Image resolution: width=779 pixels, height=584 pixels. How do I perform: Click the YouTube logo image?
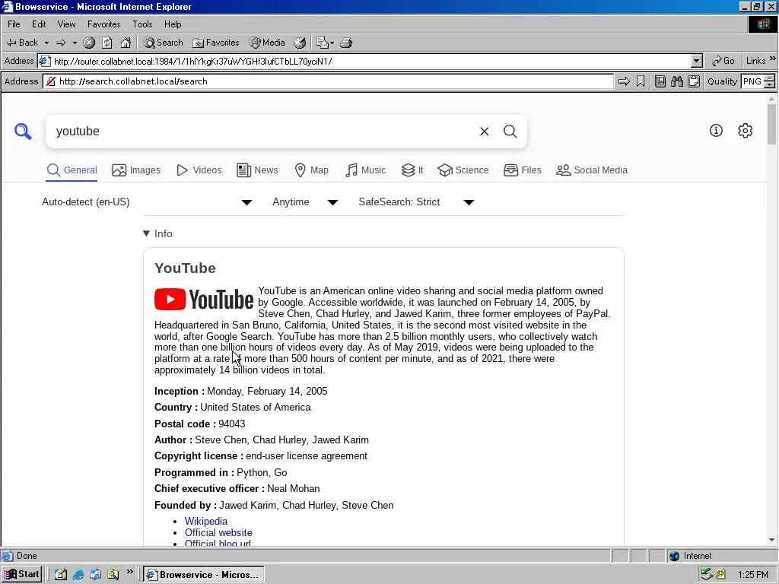pos(204,300)
